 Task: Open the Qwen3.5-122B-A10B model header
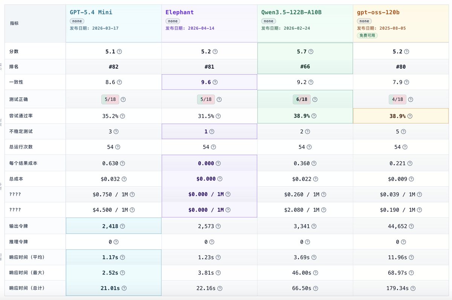click(x=292, y=12)
